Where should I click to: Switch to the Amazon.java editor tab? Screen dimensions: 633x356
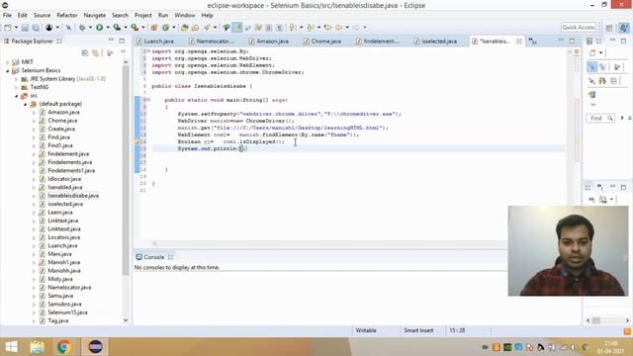coord(269,42)
